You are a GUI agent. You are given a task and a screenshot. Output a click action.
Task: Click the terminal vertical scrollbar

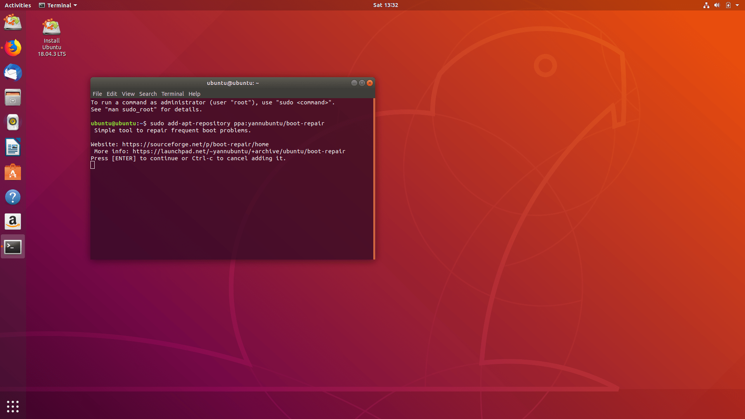(374, 178)
